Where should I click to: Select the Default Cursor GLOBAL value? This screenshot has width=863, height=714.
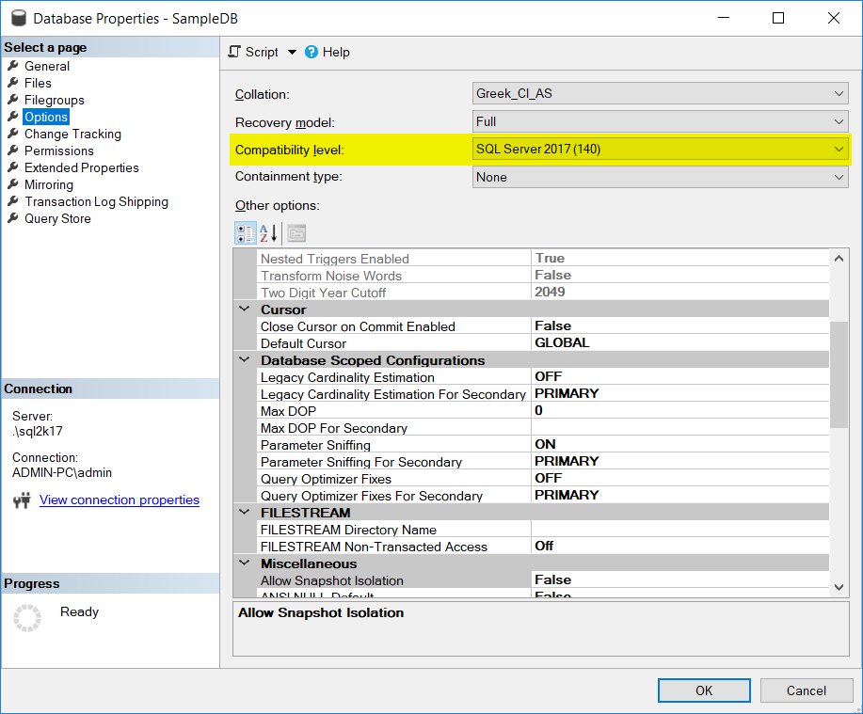tap(680, 342)
